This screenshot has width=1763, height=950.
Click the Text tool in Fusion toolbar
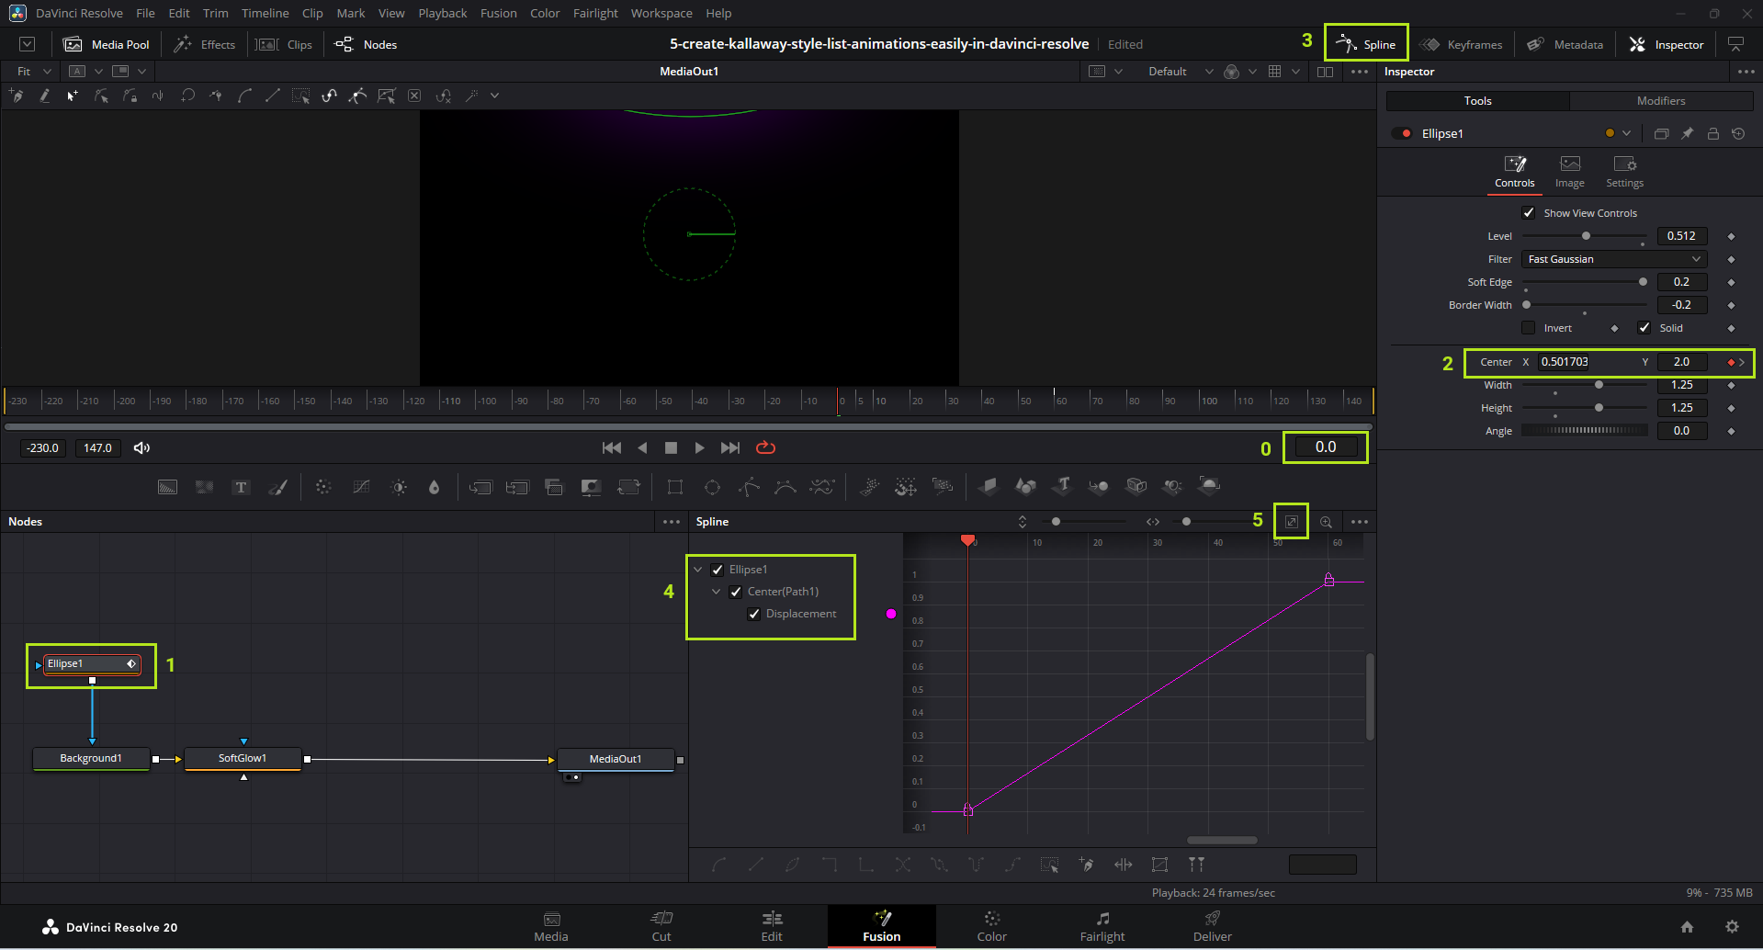241,487
